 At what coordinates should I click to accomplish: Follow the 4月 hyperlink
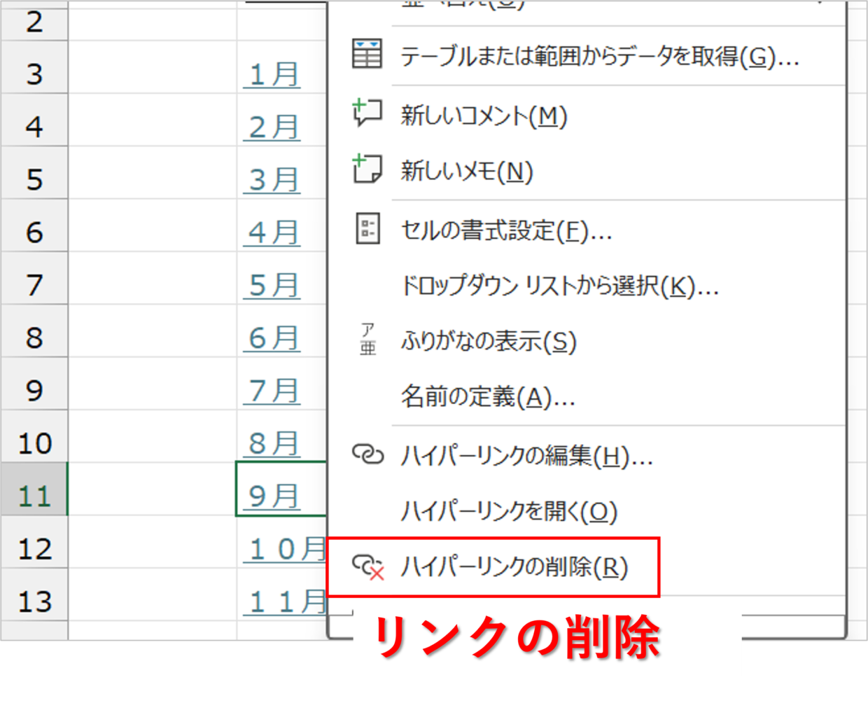point(273,232)
